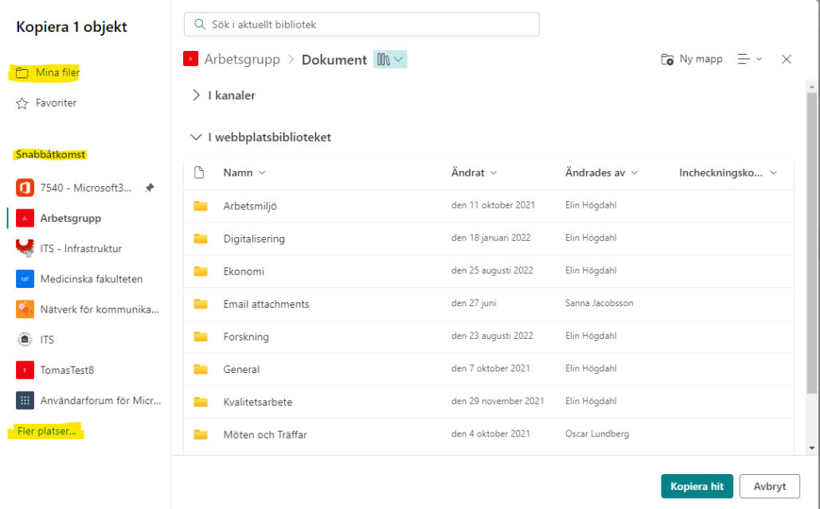Open the Incheckningskommentar column dropdown arrow
Image resolution: width=820 pixels, height=509 pixels.
[x=774, y=173]
